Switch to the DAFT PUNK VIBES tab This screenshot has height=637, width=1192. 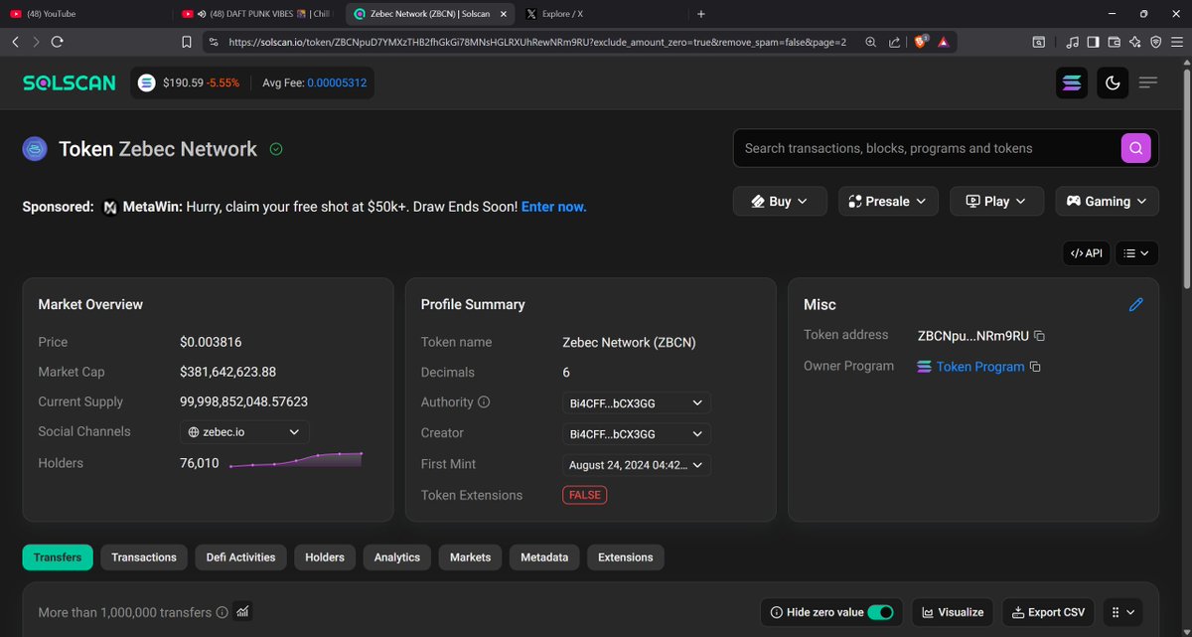256,14
